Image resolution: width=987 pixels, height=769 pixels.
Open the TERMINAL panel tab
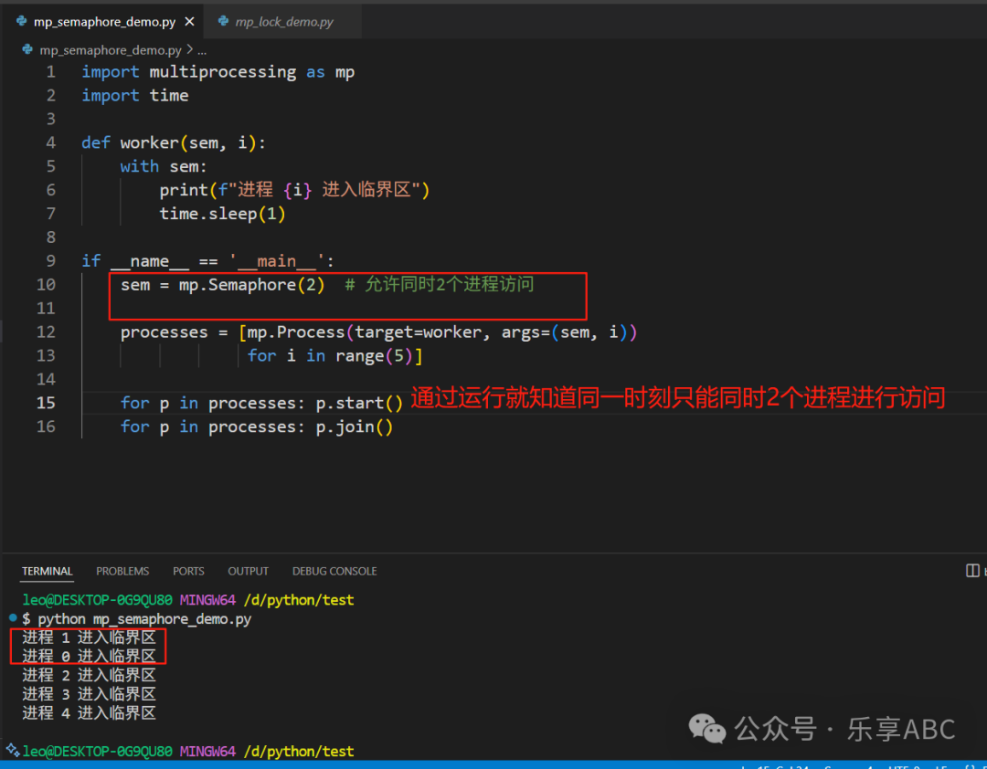coord(48,571)
